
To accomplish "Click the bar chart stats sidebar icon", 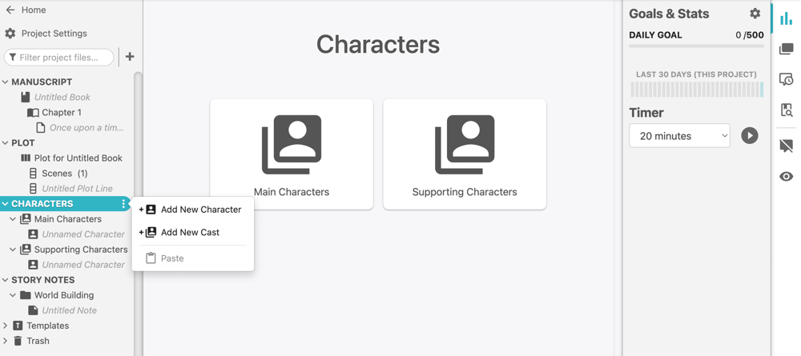I will click(787, 19).
